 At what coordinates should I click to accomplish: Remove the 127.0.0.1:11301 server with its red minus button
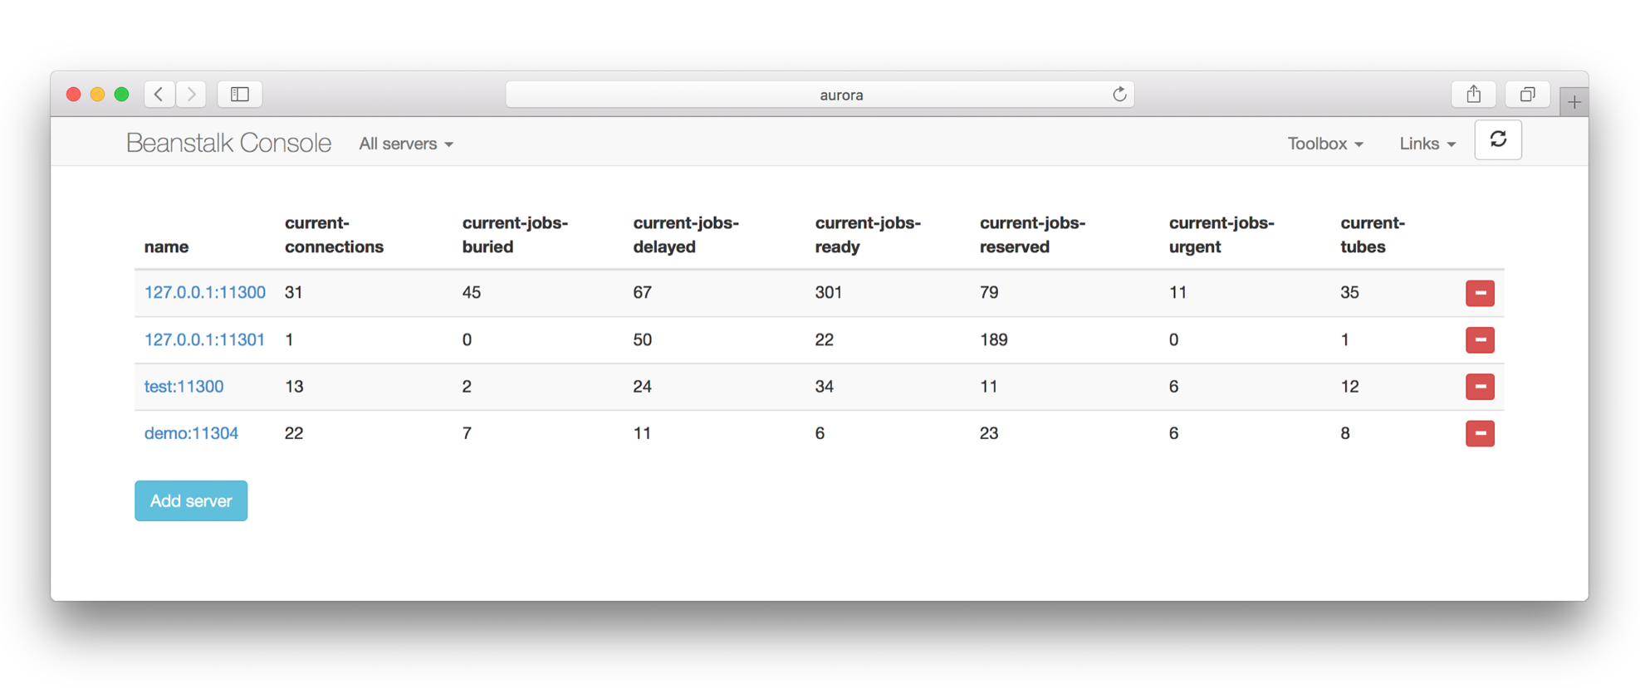(1480, 339)
